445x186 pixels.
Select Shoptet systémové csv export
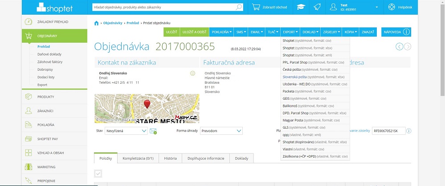315,40
